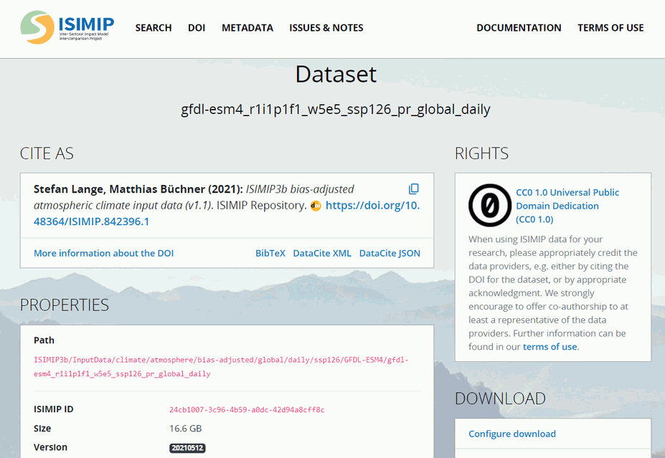Download the BibTeX citation
Viewport: 665px width, 458px height.
(x=270, y=253)
